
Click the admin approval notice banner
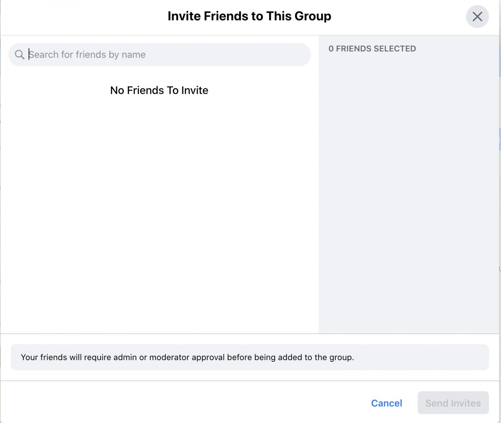coord(250,357)
